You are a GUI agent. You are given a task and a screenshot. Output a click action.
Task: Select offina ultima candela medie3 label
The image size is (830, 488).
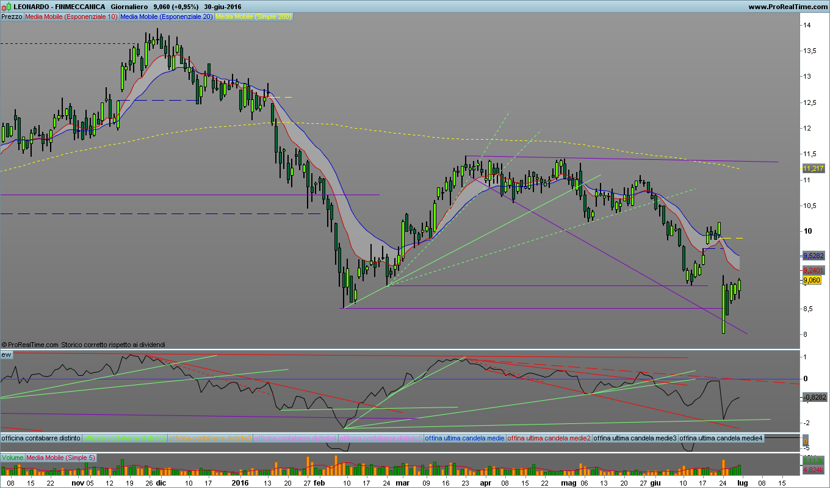[x=635, y=438]
